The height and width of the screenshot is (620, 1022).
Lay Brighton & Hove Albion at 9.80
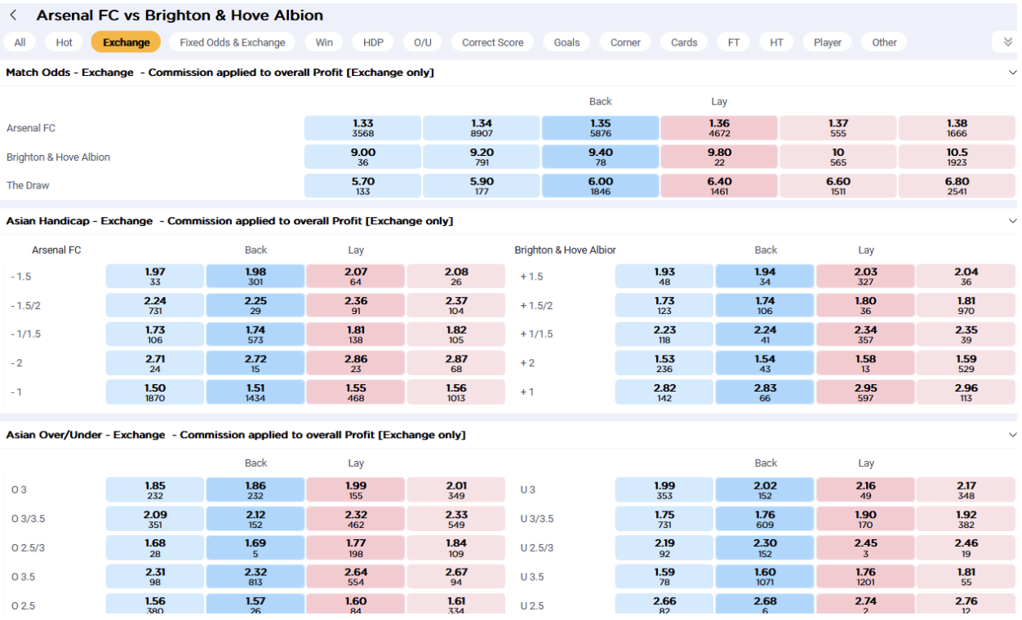[x=718, y=157]
